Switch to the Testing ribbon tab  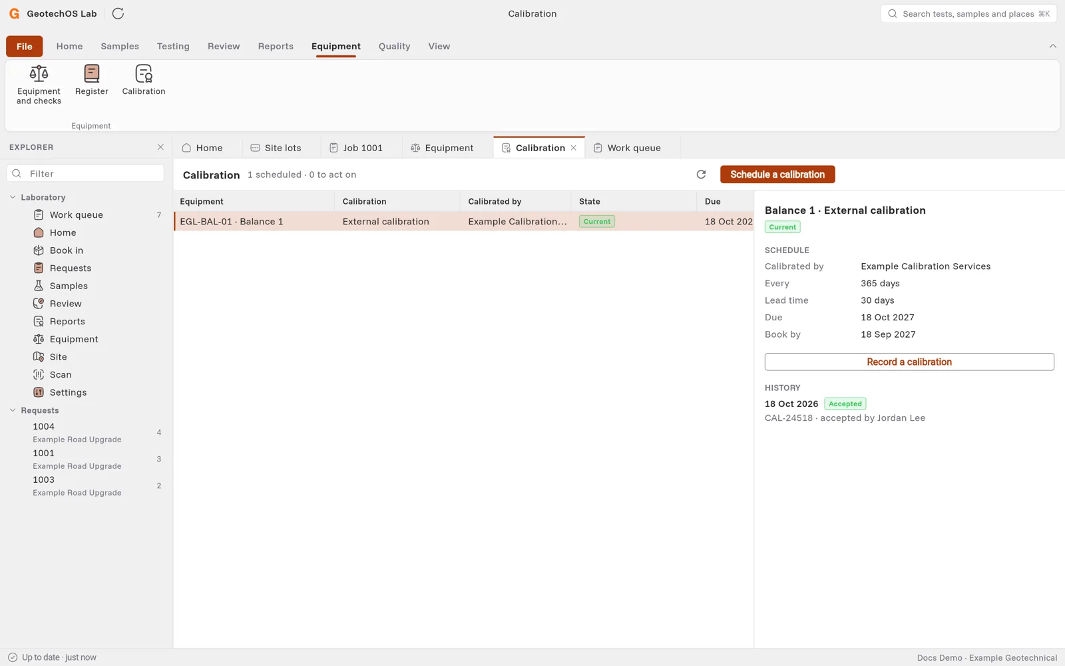(173, 46)
